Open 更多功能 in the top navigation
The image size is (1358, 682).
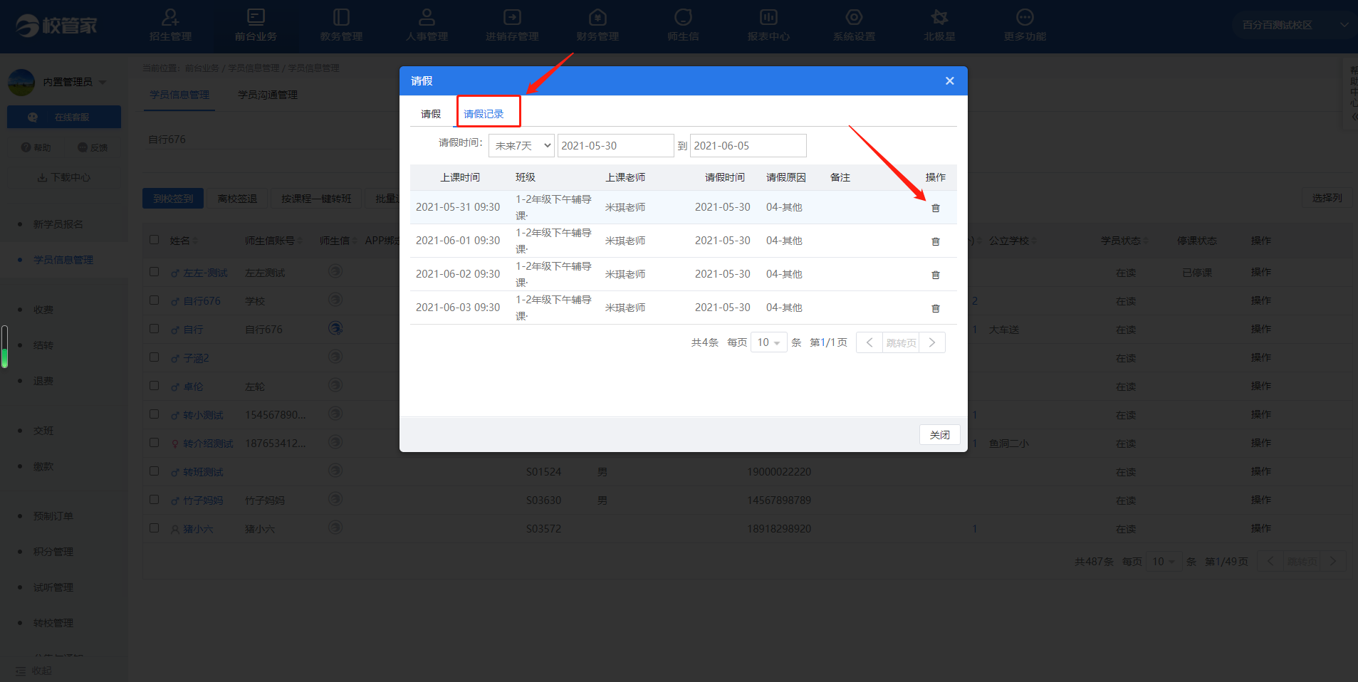(1025, 26)
